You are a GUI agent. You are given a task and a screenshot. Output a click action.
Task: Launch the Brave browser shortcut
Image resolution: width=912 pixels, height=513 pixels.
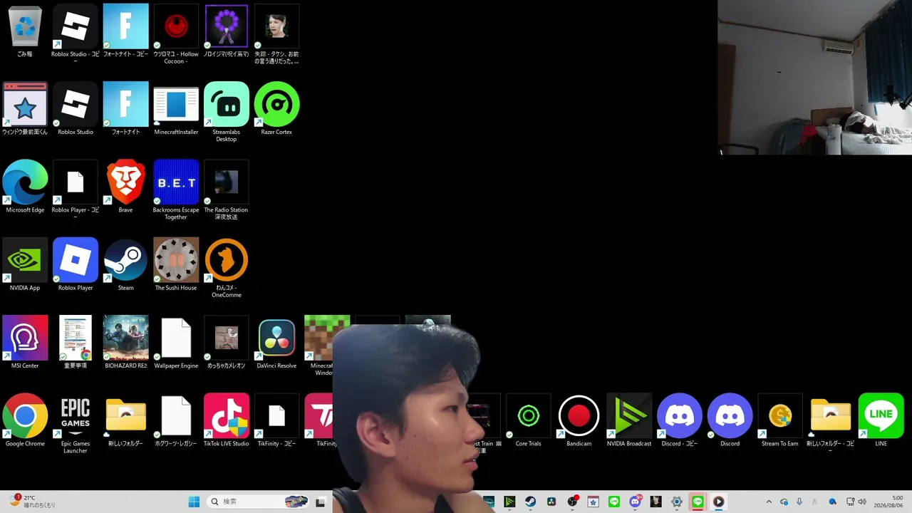point(125,187)
